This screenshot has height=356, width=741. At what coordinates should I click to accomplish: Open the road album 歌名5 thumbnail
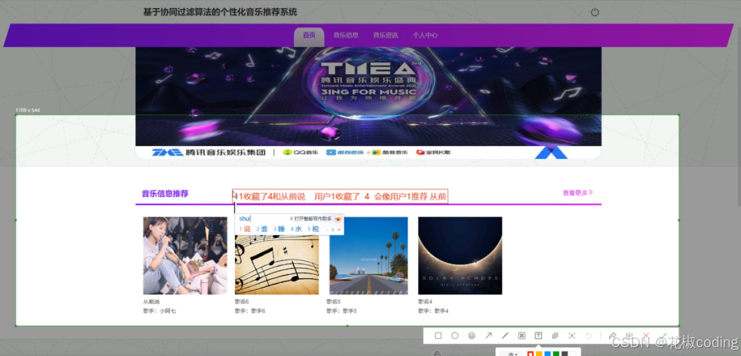tap(368, 256)
